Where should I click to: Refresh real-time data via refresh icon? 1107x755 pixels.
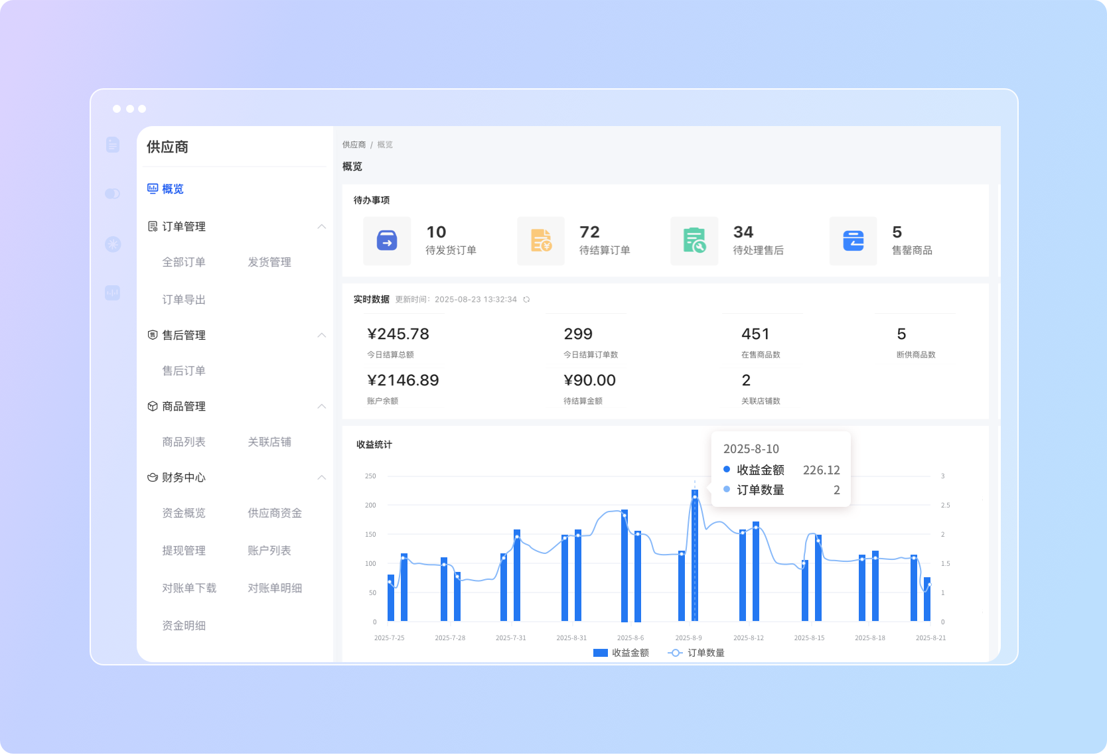[x=526, y=300]
